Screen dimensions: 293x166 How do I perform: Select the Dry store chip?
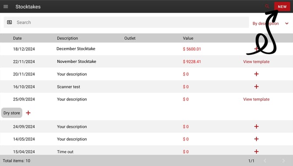[x=12, y=113]
